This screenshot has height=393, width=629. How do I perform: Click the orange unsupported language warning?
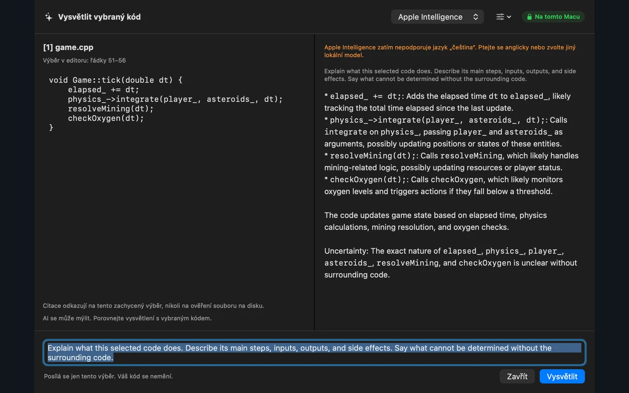point(450,51)
